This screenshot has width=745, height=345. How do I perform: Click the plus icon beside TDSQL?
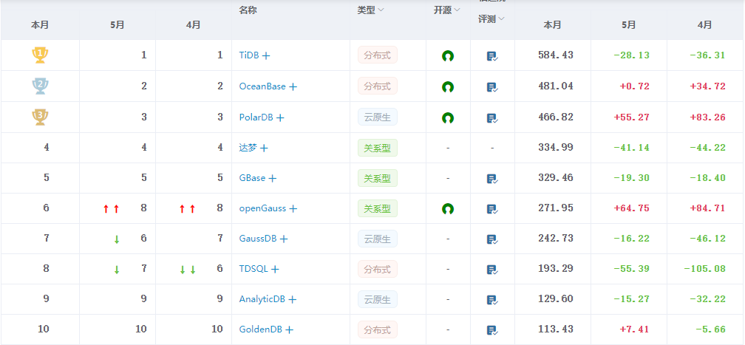coord(275,270)
